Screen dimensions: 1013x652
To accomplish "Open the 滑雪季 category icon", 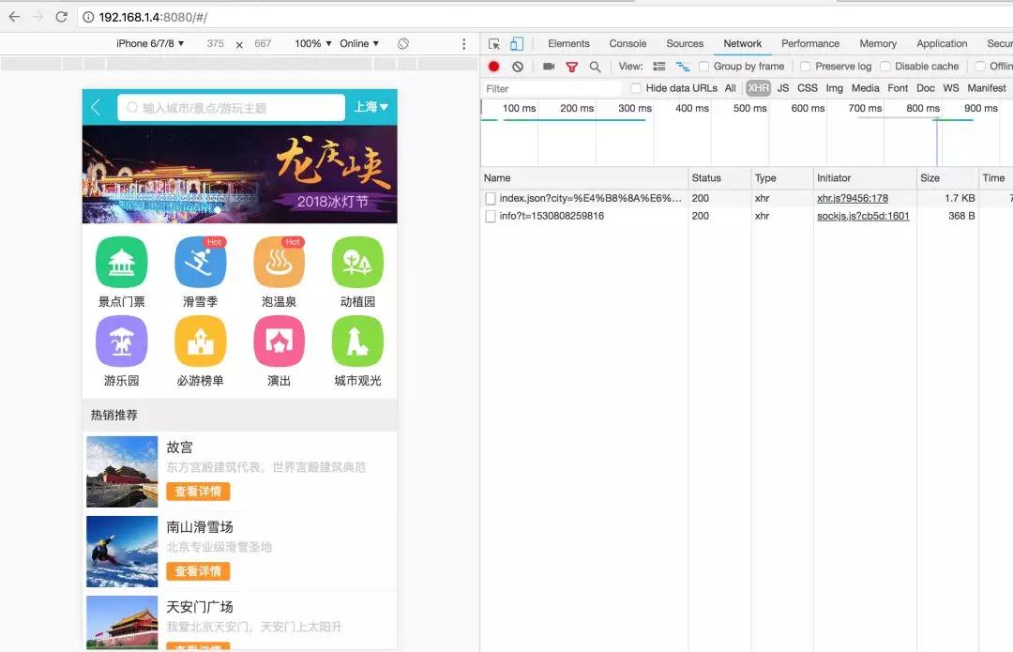I will tap(201, 262).
